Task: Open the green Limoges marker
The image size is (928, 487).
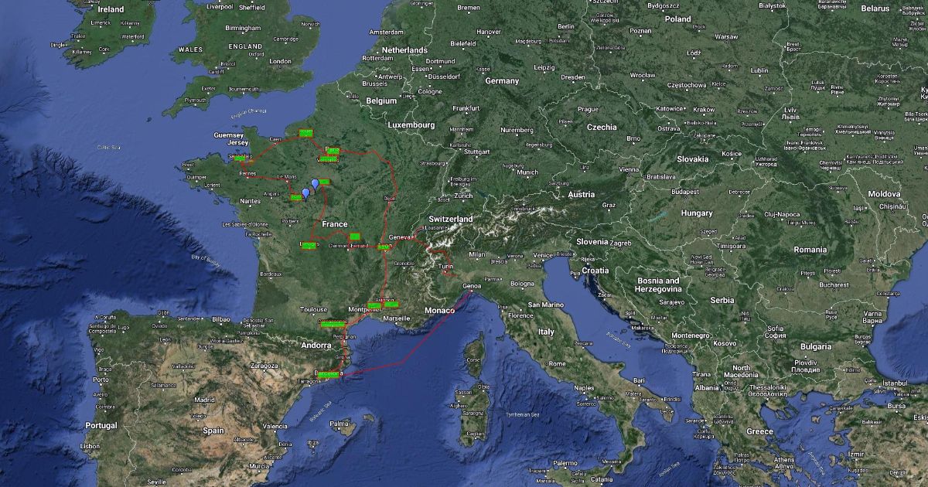Action: [x=309, y=246]
